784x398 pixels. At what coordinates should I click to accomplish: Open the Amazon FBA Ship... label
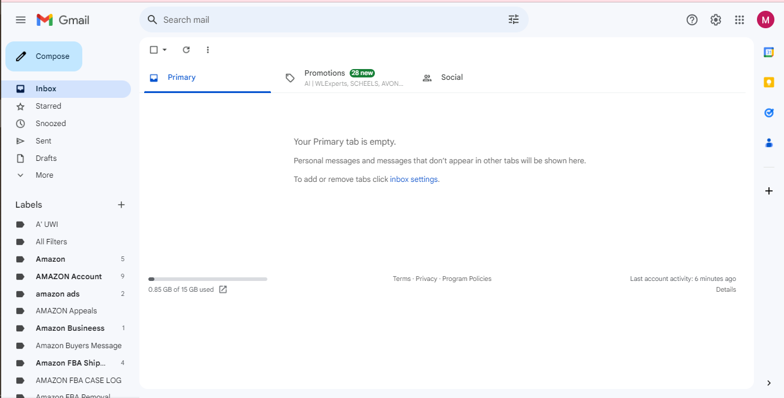[x=65, y=363]
